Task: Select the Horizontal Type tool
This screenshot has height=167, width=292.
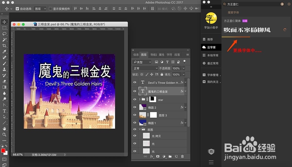Action: tap(4, 111)
